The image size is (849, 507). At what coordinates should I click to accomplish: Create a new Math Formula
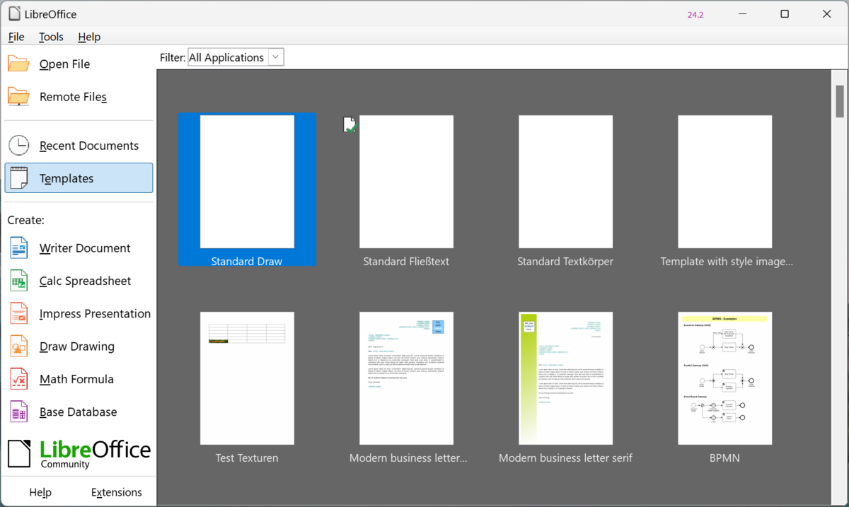(x=79, y=379)
